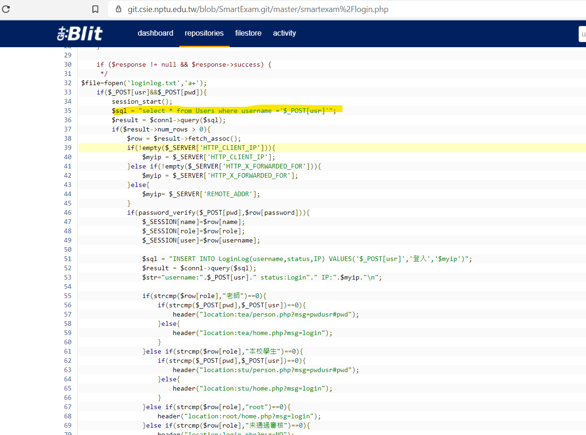The width and height of the screenshot is (586, 435).
Task: Click the location:stu/home.php header line
Action: pyautogui.click(x=253, y=388)
